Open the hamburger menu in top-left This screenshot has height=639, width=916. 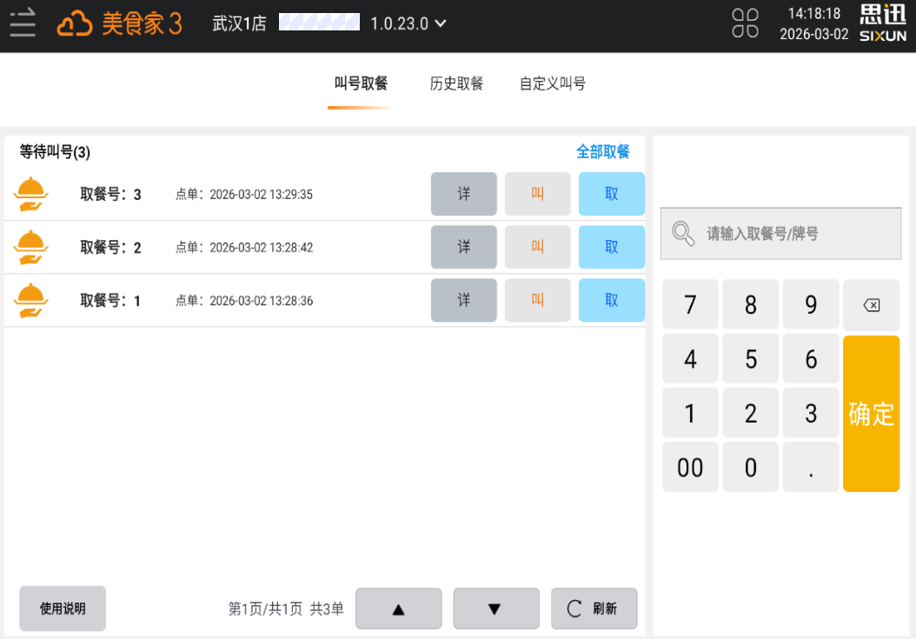click(23, 23)
